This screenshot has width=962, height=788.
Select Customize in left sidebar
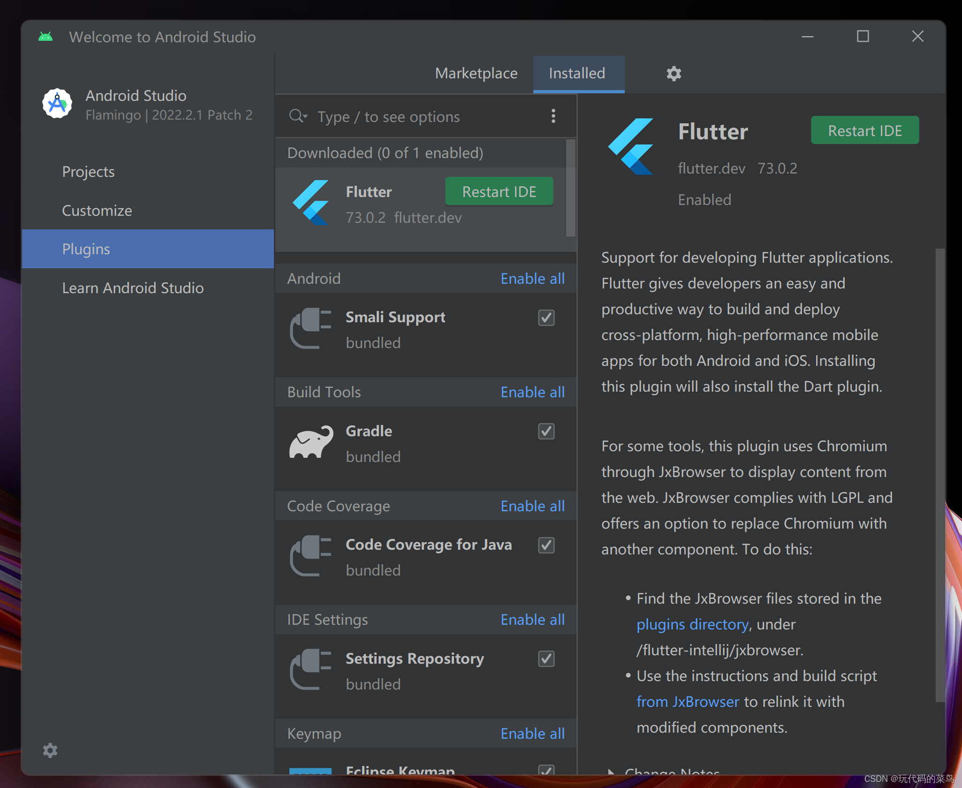(x=97, y=211)
